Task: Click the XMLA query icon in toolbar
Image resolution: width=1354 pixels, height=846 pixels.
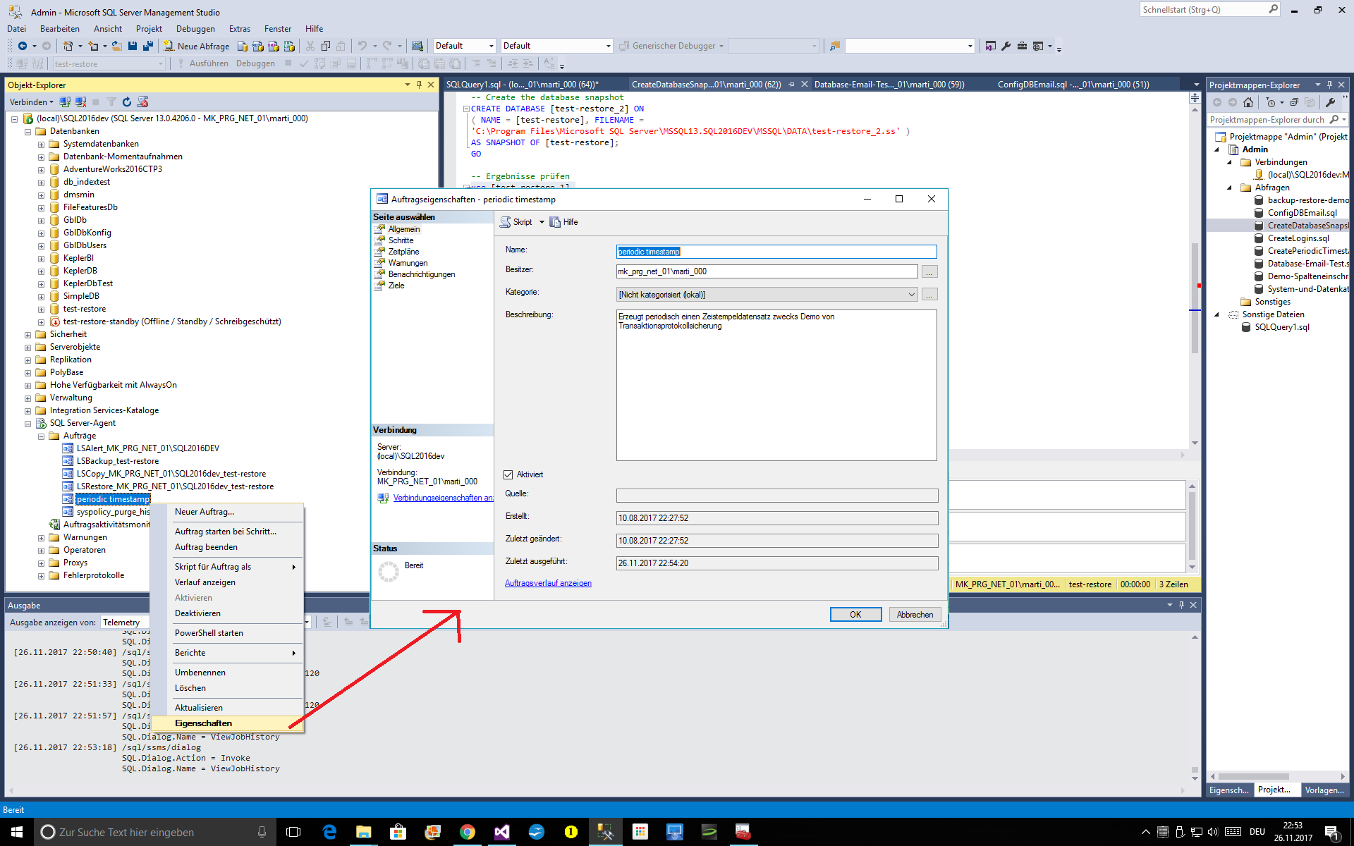Action: pos(289,46)
